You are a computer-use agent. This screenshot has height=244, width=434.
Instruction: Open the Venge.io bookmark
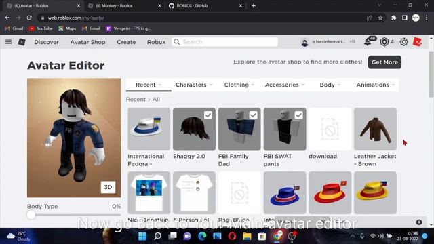pos(128,28)
